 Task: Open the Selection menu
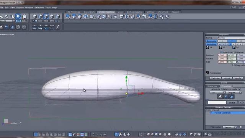click(39, 8)
